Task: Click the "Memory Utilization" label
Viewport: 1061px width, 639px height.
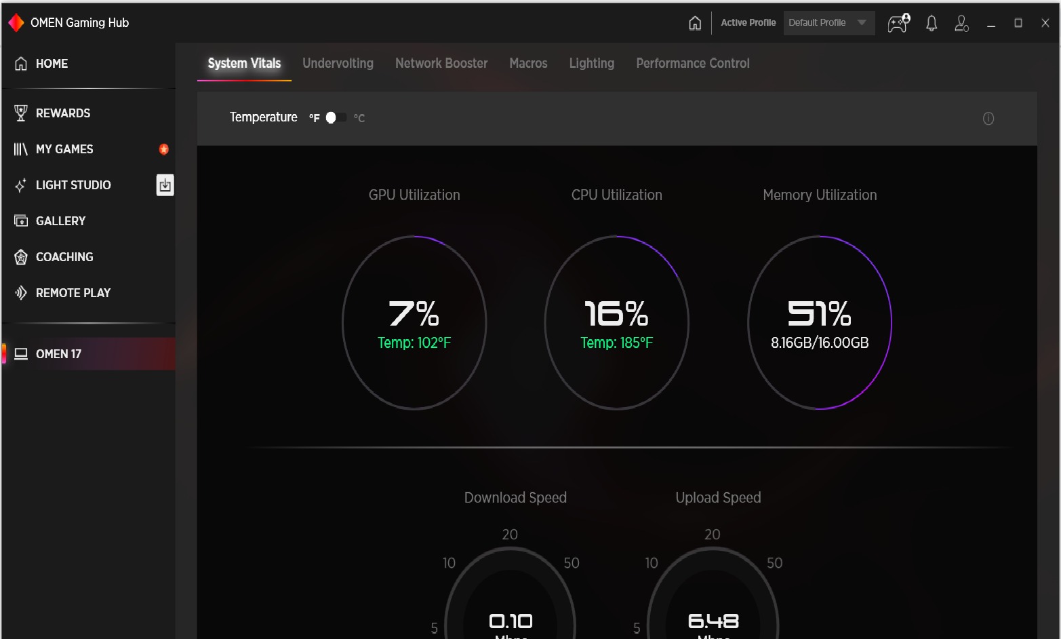Action: [x=820, y=195]
